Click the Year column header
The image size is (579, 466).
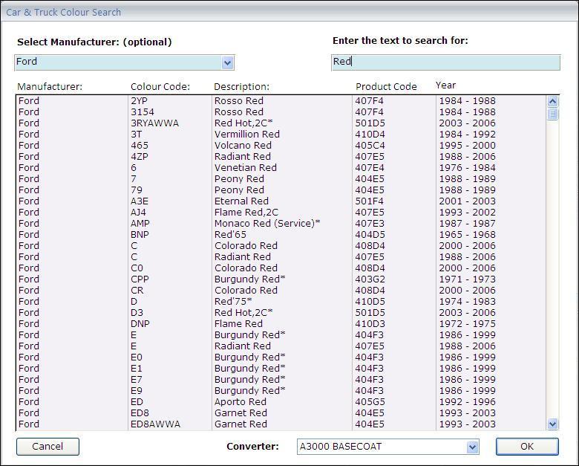coord(445,85)
